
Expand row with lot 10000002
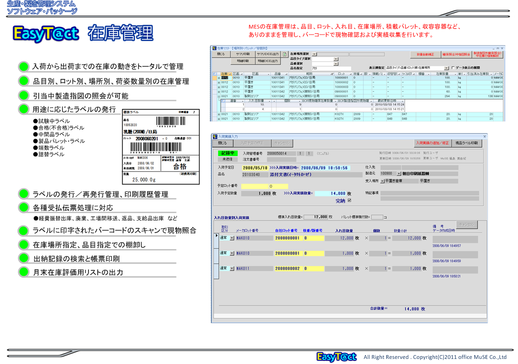[x=219, y=83]
